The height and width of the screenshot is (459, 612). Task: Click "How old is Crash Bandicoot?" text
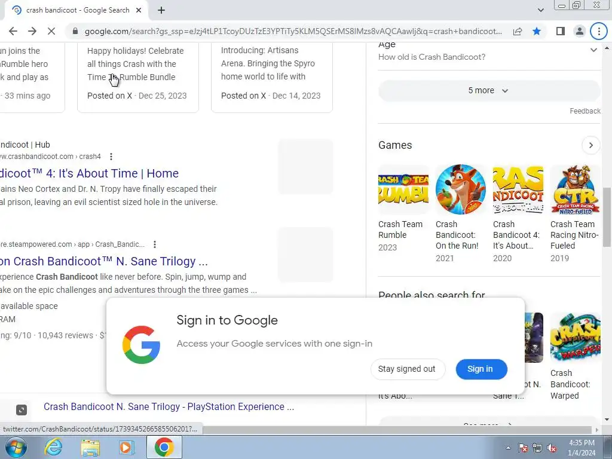point(432,57)
